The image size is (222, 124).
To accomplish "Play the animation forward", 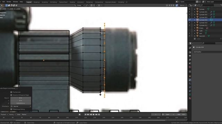I will (x=93, y=115).
